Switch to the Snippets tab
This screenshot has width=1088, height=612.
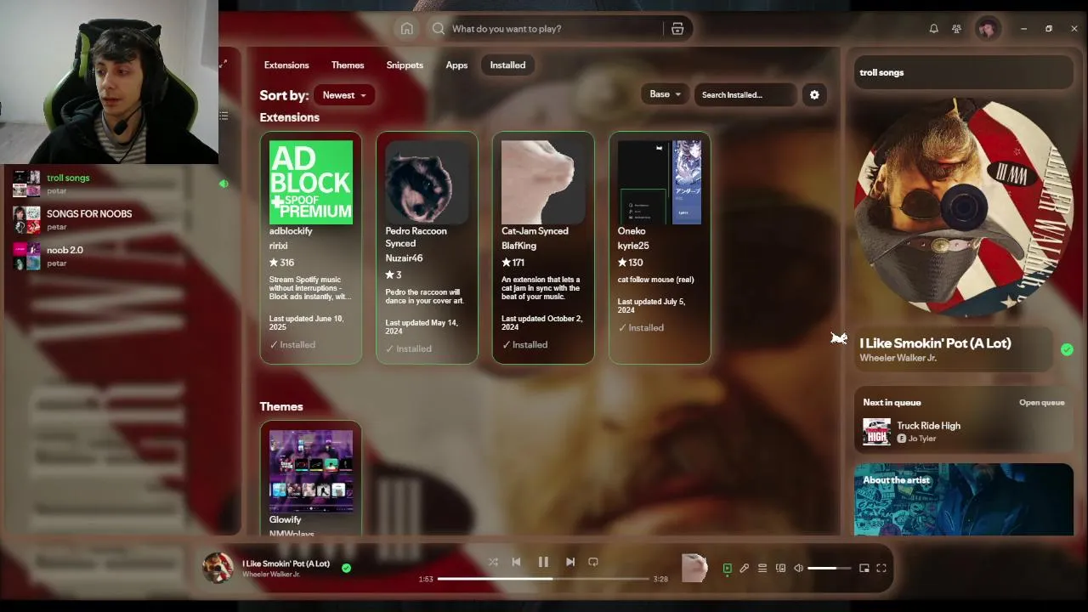[x=405, y=65]
